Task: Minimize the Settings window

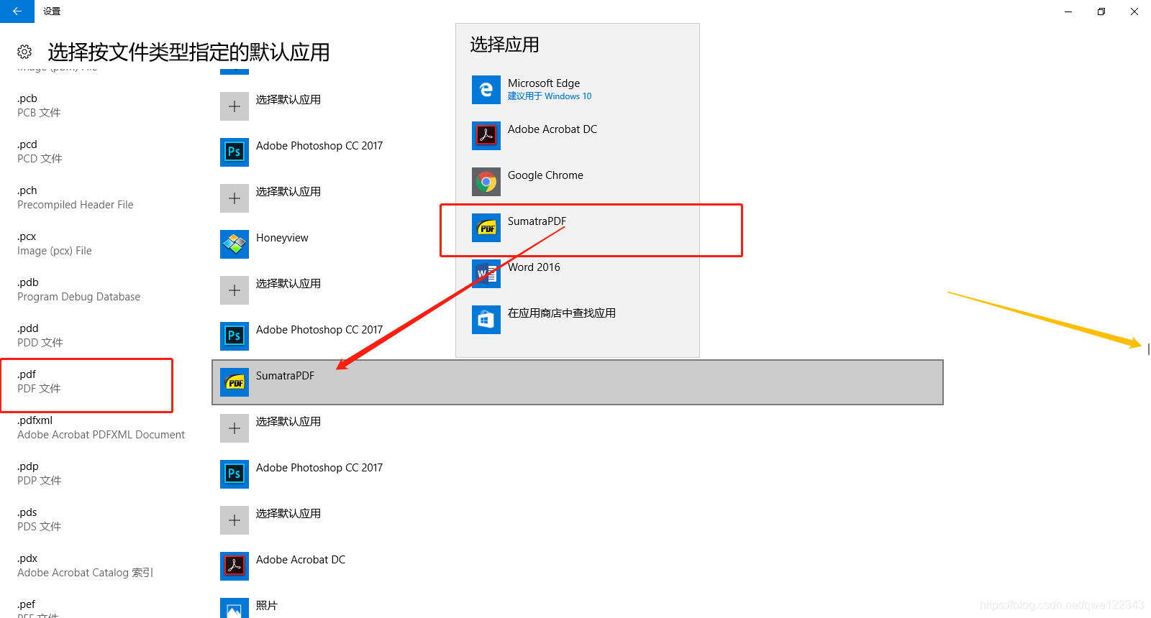Action: click(1068, 11)
